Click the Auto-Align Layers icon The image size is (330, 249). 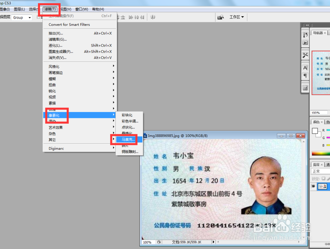pos(153,17)
